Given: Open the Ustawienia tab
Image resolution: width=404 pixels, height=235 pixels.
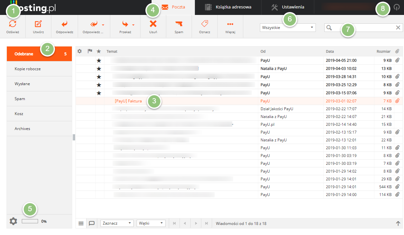Looking at the screenshot, I should [x=288, y=7].
